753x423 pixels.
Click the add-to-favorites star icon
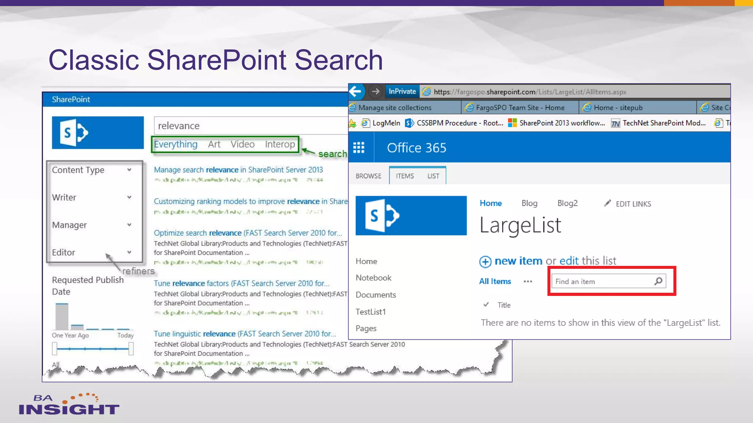(x=353, y=123)
